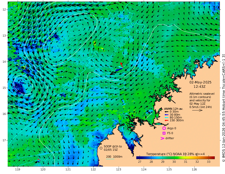The image size is (225, 174).
Task: Click longitude axis label 121
Action: (68, 169)
